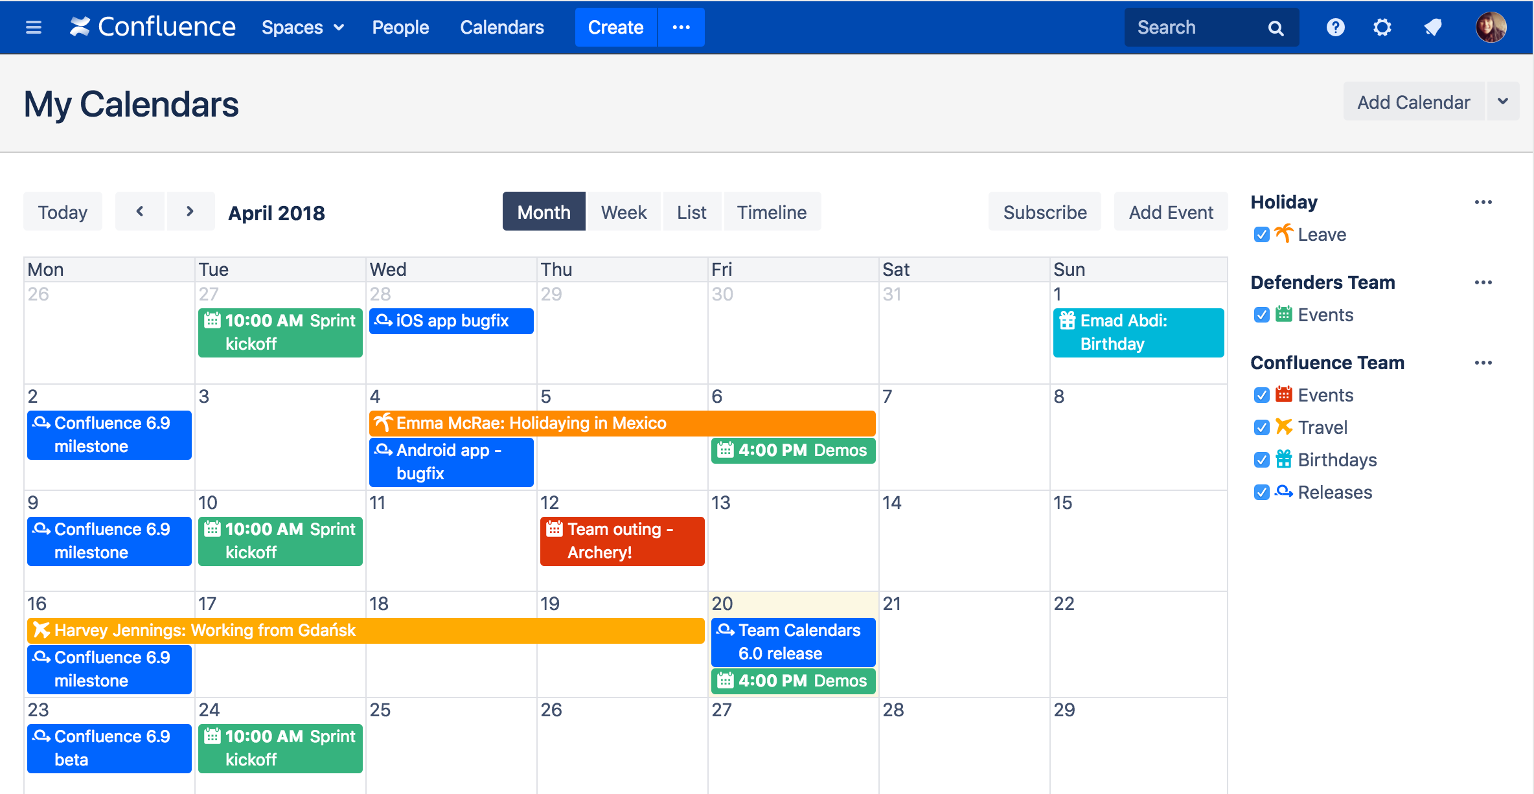
Task: Toggle the Travel event type checkbox
Action: [1261, 427]
